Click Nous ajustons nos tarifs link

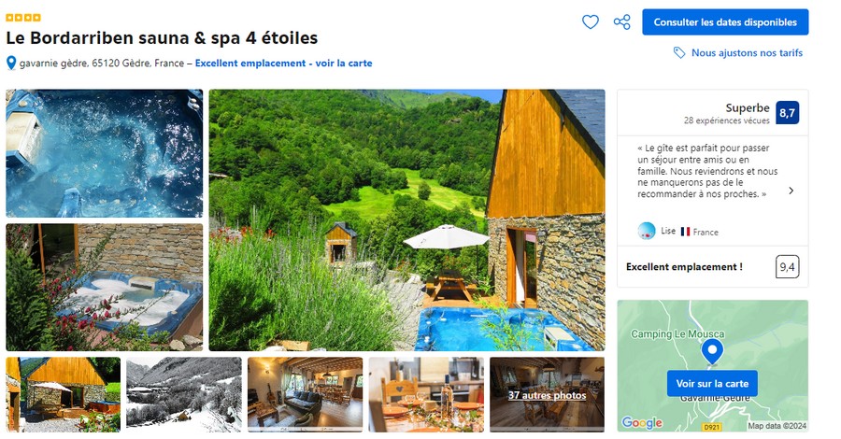pos(747,52)
